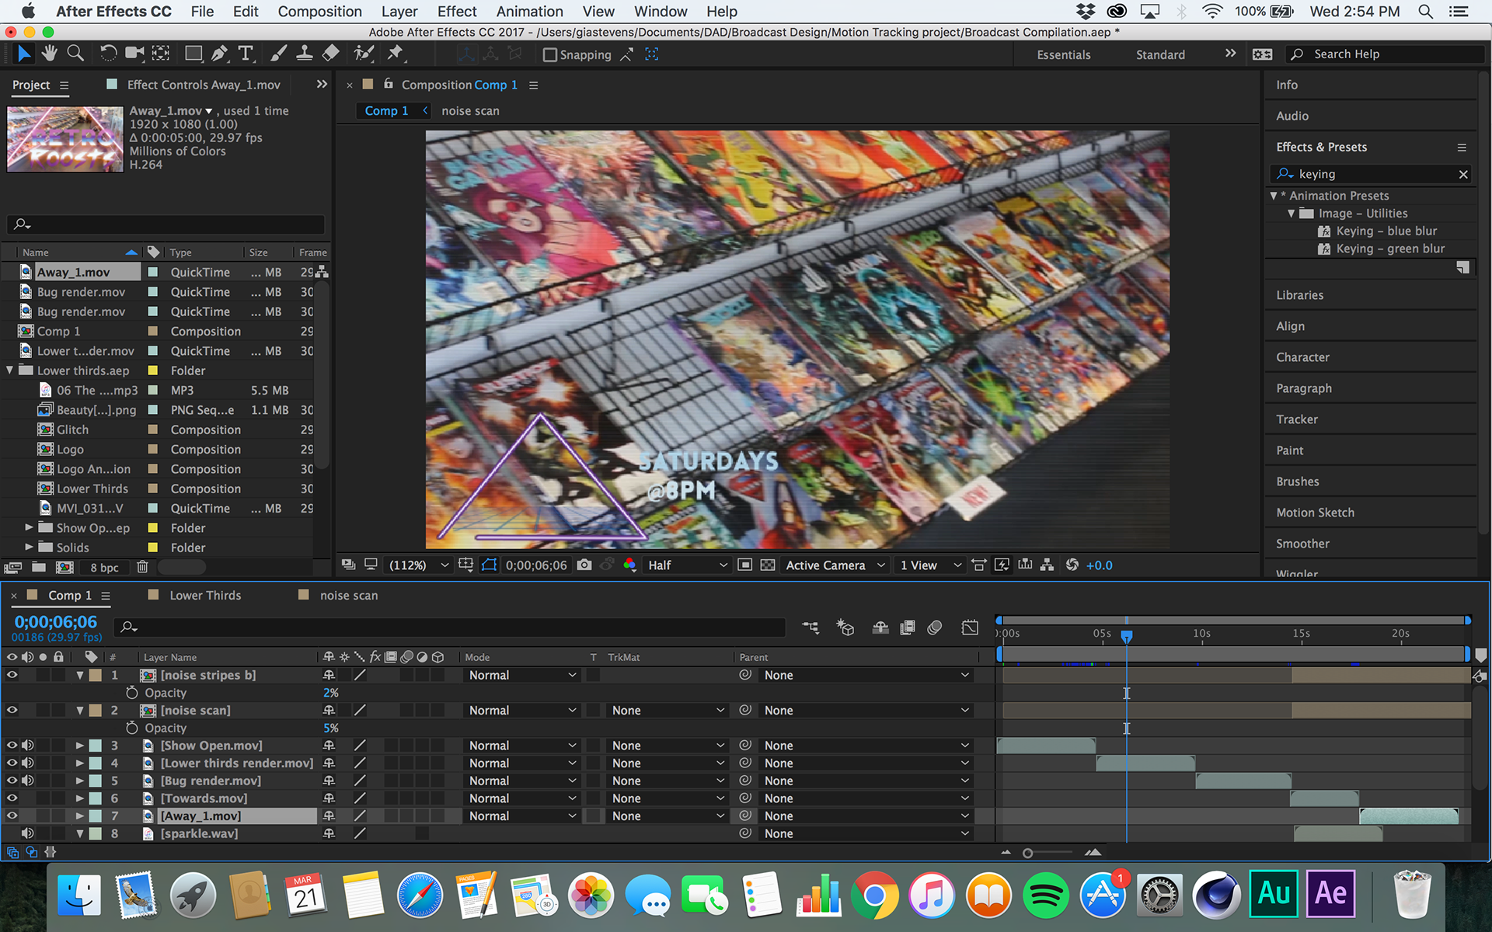
Task: Select the Zoom magnifier tool
Action: pos(75,54)
